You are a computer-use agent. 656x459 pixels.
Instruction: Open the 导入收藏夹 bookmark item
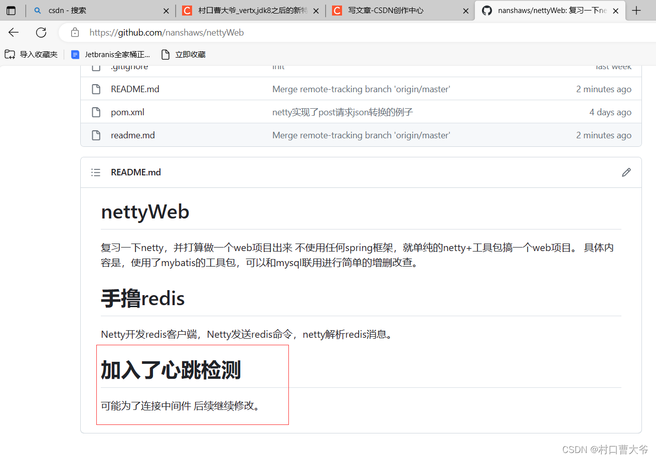(31, 54)
